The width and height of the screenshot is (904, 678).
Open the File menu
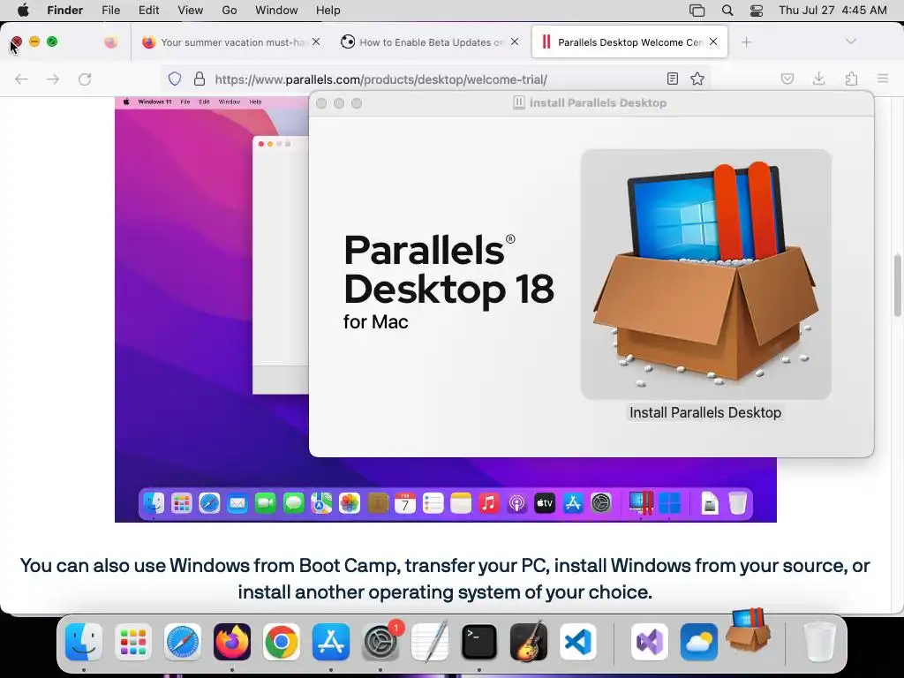click(110, 11)
